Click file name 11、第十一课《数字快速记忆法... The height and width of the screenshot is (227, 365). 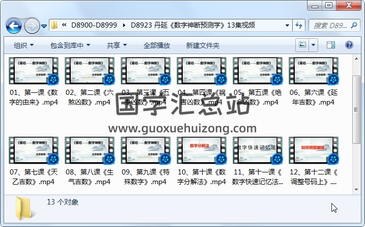[x=258, y=177]
